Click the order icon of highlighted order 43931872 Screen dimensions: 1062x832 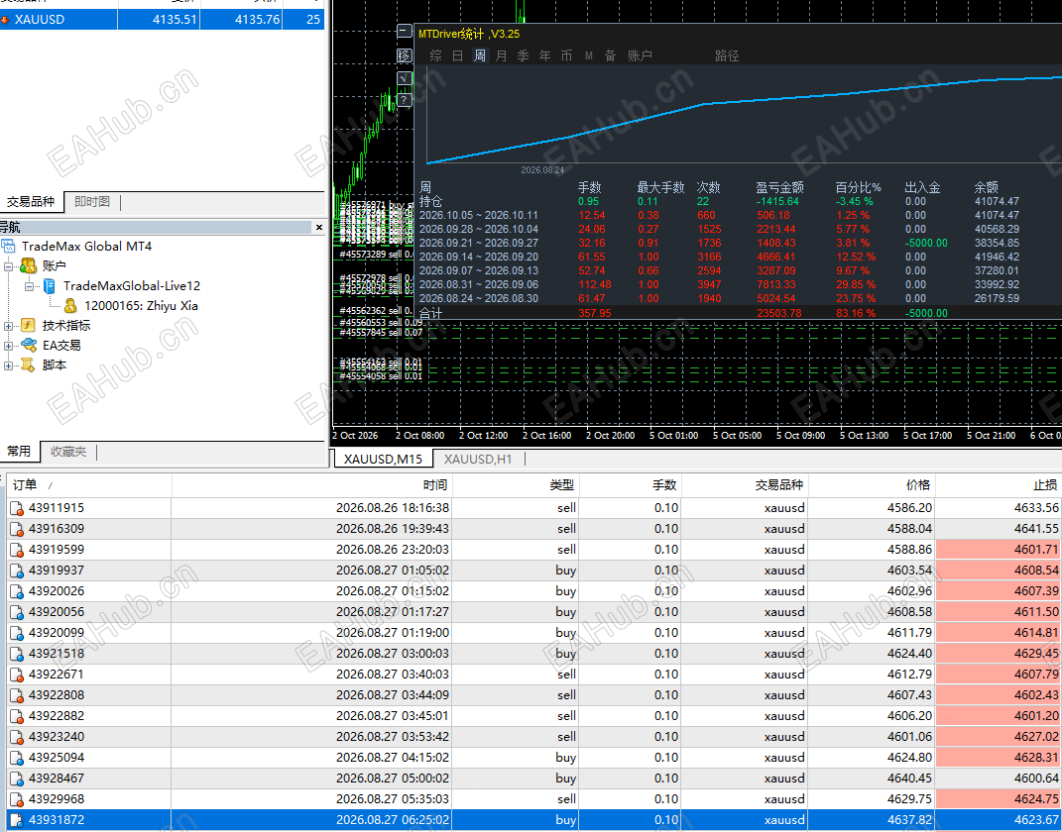pyautogui.click(x=17, y=820)
